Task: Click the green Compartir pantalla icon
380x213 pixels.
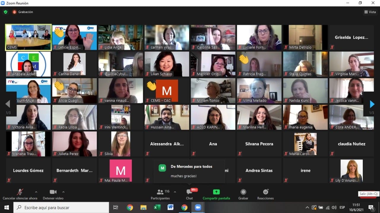Action: click(x=216, y=192)
